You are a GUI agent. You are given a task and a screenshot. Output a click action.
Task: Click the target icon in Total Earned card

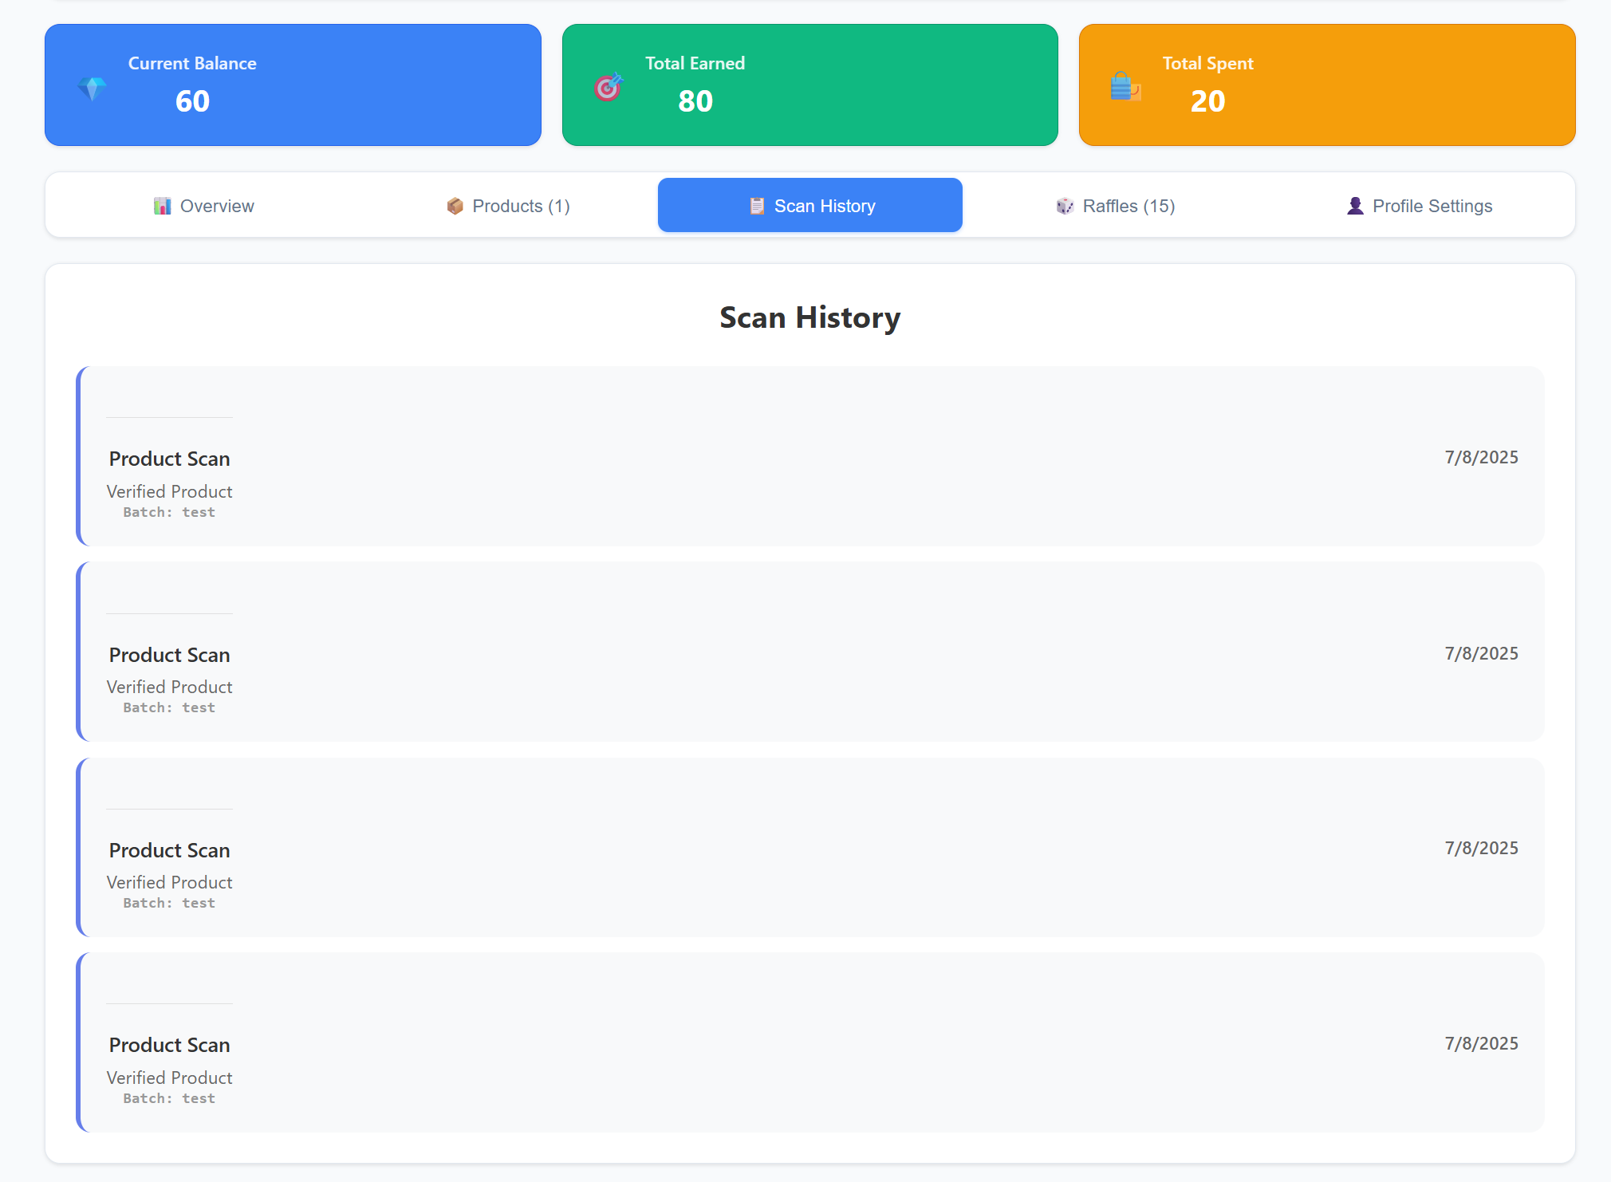[609, 87]
